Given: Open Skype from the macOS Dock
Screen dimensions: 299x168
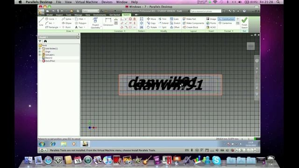Looking at the screenshot, I should point(216,160).
